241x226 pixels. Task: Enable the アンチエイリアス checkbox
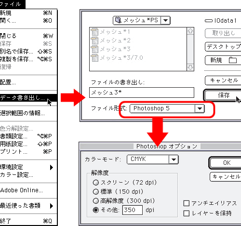tap(187, 203)
